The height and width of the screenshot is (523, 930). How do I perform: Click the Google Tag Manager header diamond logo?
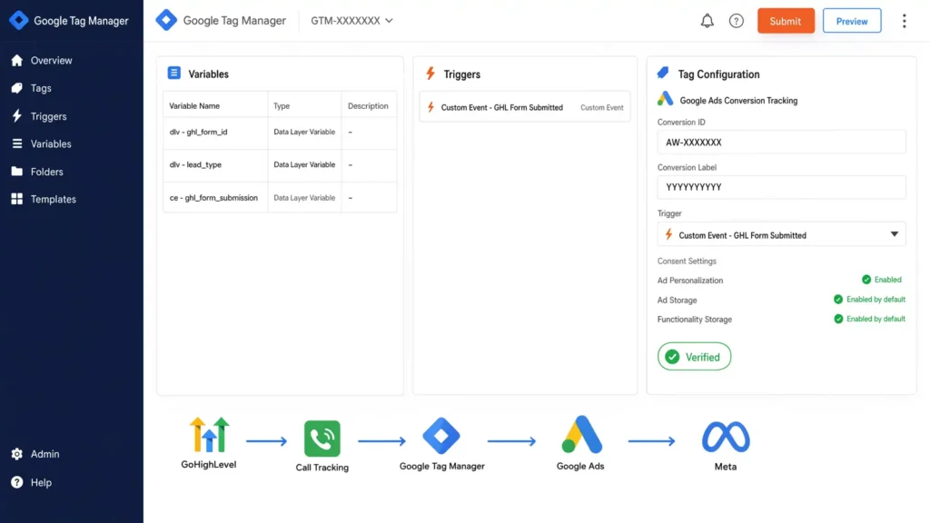click(166, 20)
